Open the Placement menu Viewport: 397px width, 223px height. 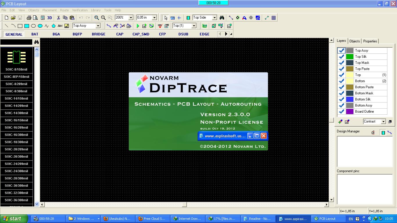point(49,10)
